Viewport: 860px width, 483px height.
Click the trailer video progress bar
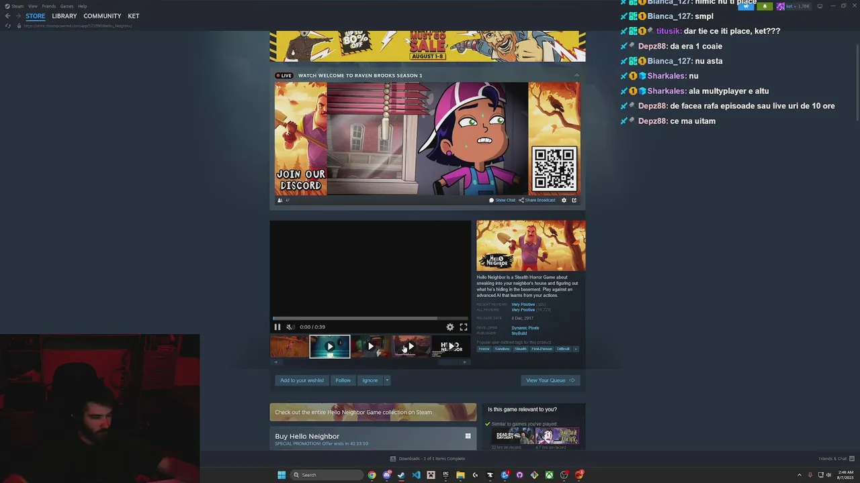[370, 319]
